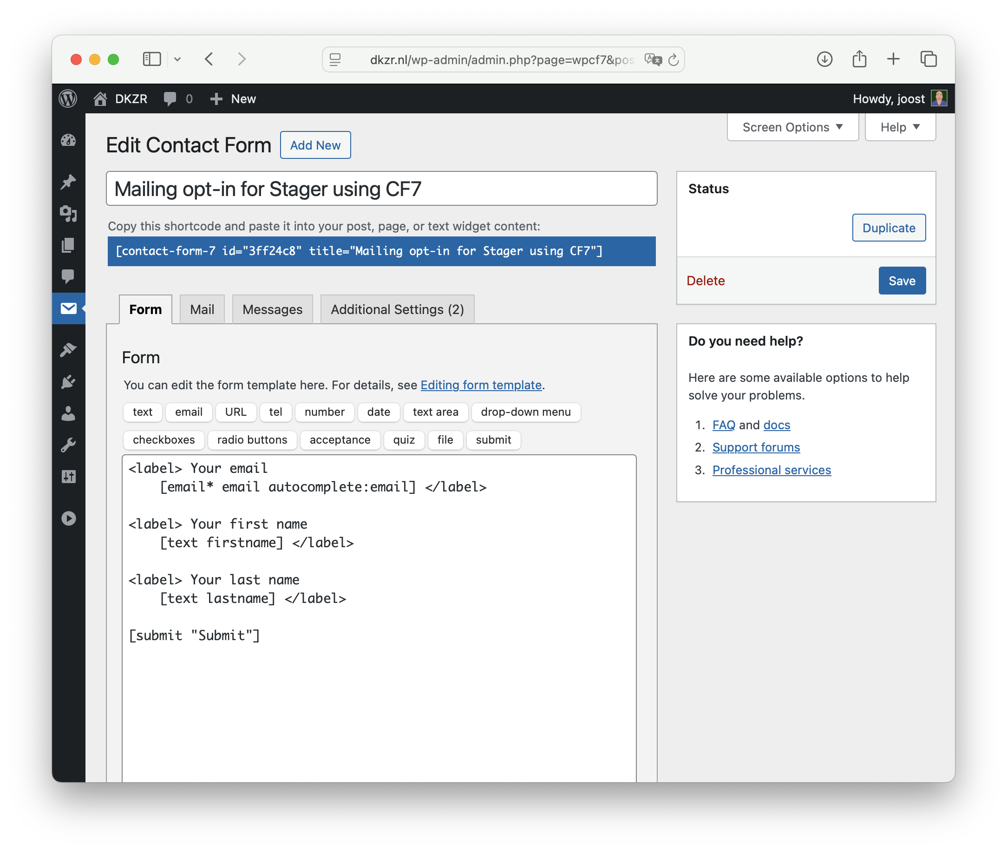1007x851 pixels.
Task: Visit the DKZR site home
Action: [x=121, y=99]
